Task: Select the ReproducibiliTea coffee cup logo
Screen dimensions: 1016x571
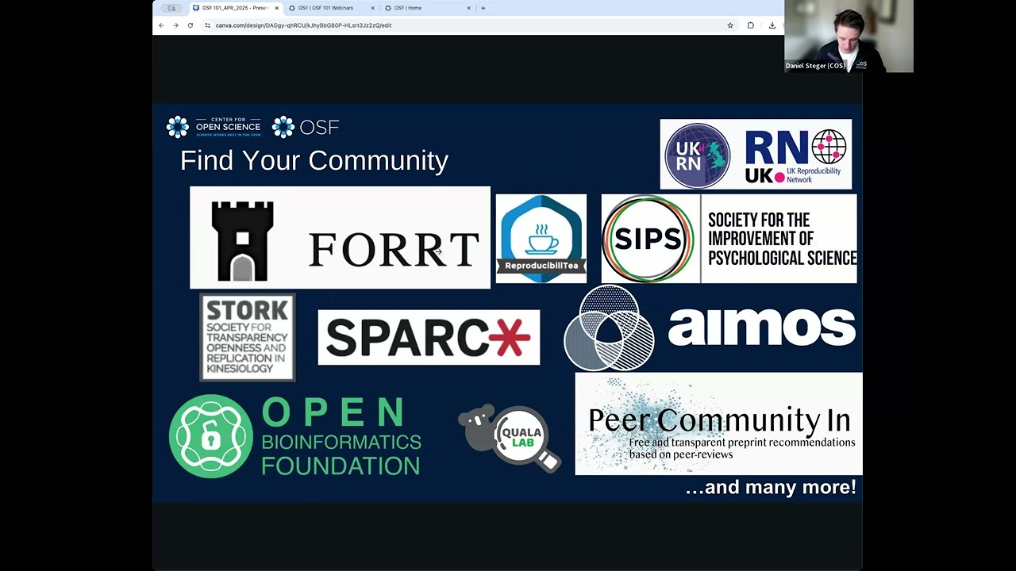Action: 541,239
